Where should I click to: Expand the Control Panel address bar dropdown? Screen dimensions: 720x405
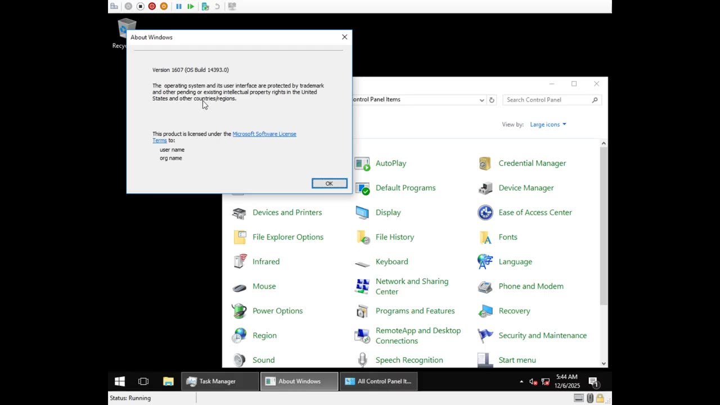coord(481,100)
